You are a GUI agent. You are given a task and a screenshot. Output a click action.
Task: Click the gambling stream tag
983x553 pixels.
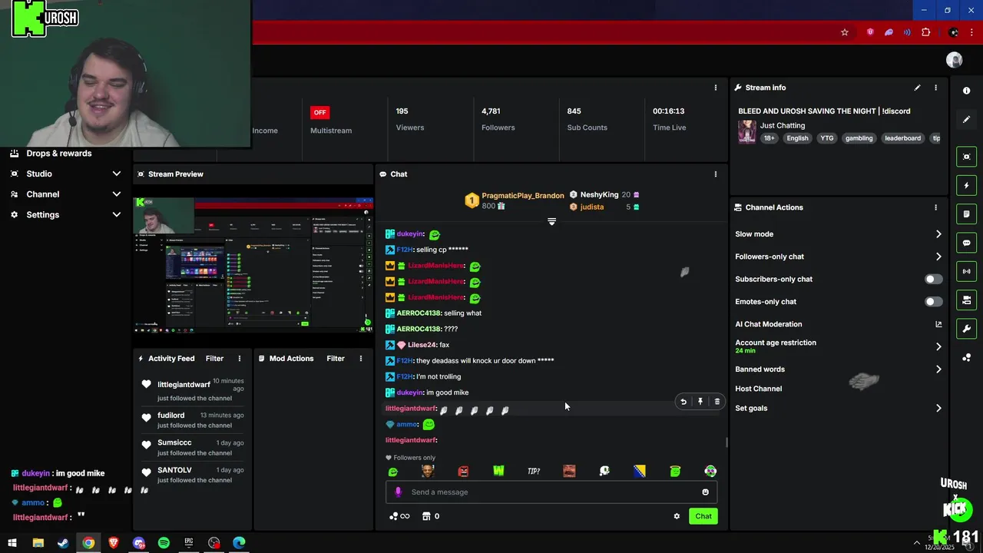859,138
